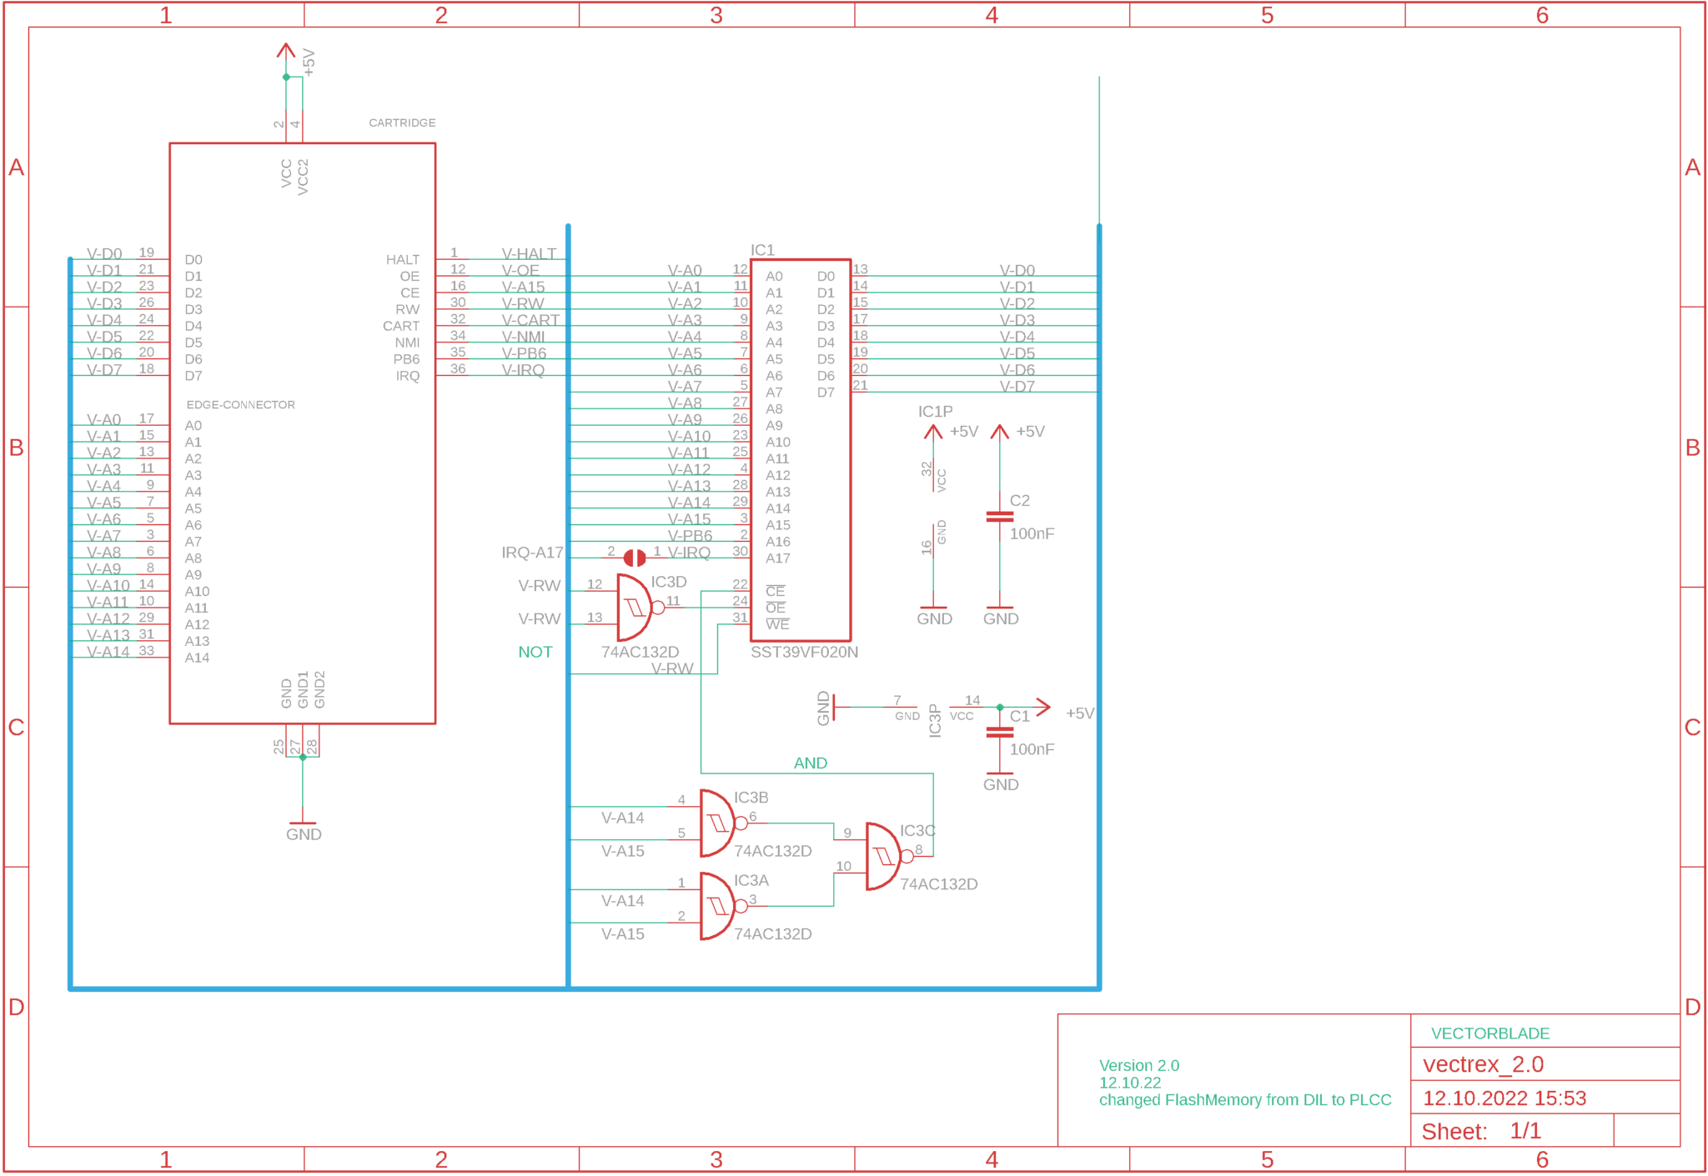Click the IC1P +5V supply arrow
The height and width of the screenshot is (1176, 1708).
click(933, 432)
